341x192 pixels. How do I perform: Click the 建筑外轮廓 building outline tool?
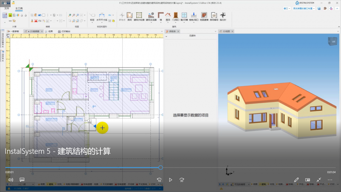click(139, 16)
